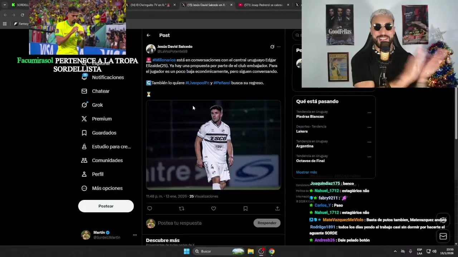Click the #LiverpoolFc hashtag
Viewport: 458px width, 257px height.
[x=197, y=83]
